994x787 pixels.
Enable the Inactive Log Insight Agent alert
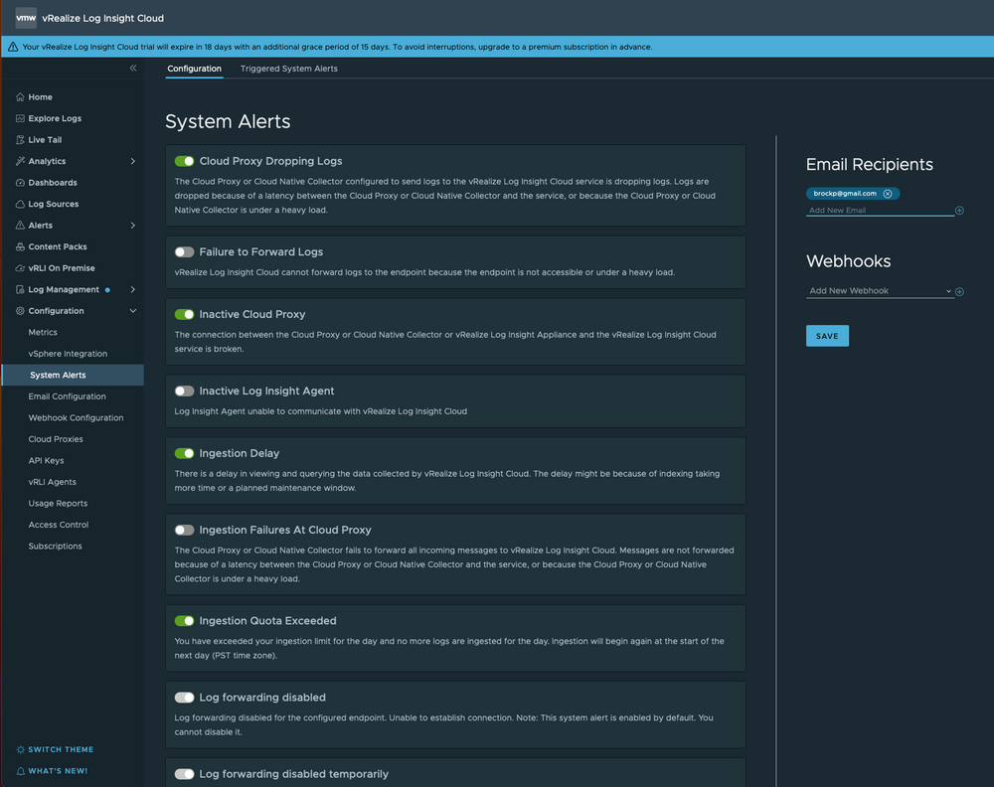(185, 391)
